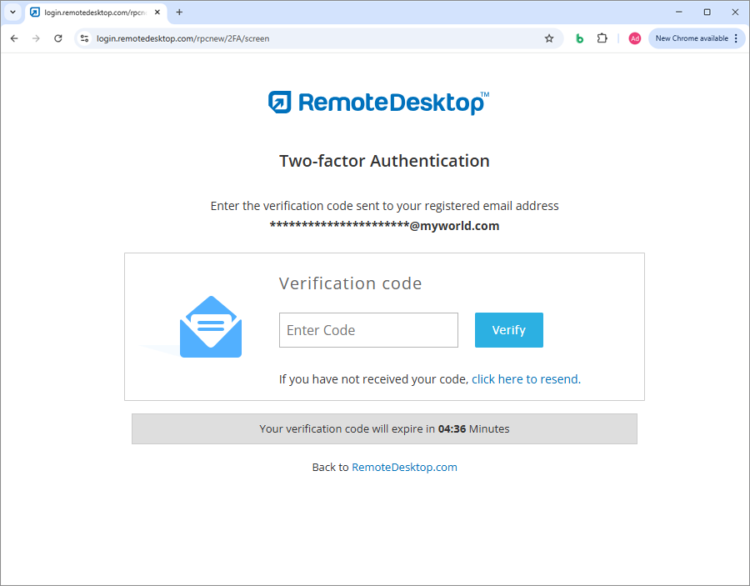
Task: Follow the RemoteDesktop.com back link
Action: (404, 468)
